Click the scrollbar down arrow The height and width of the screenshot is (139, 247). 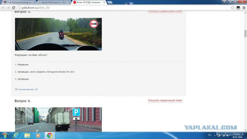(x=245, y=130)
